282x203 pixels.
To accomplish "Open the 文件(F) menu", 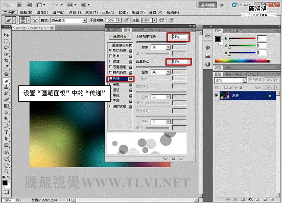I will (x=10, y=12).
